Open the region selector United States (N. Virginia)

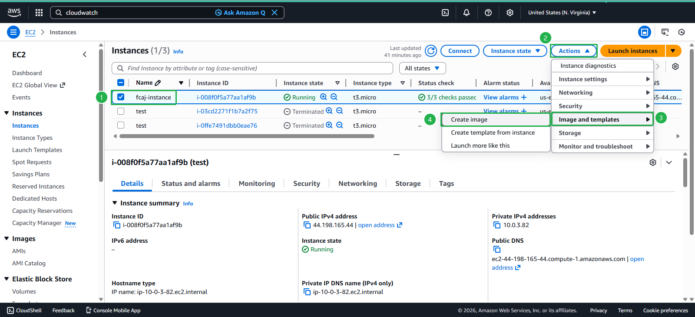tap(562, 13)
